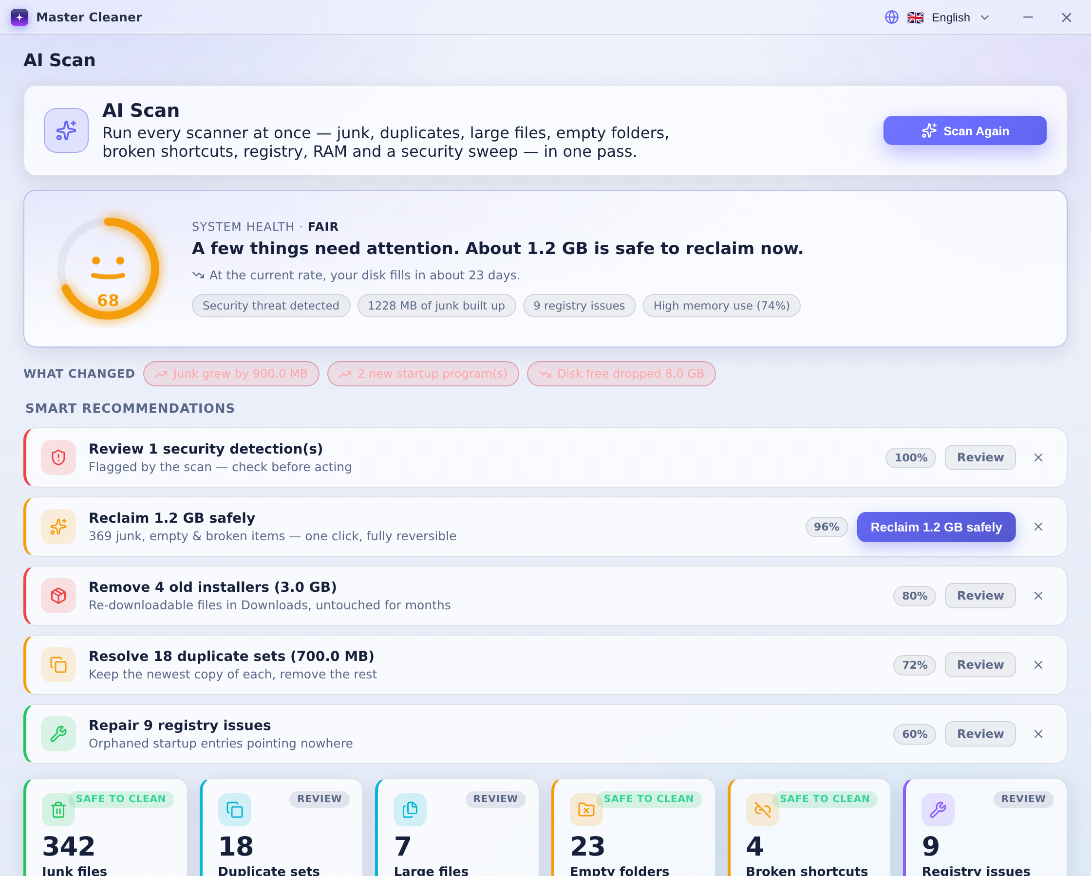The image size is (1091, 876).
Task: Dismiss the security detection recommendation
Action: click(x=1038, y=458)
